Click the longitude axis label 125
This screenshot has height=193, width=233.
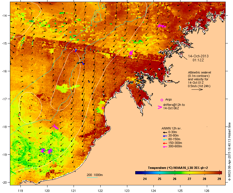pos(180,191)
